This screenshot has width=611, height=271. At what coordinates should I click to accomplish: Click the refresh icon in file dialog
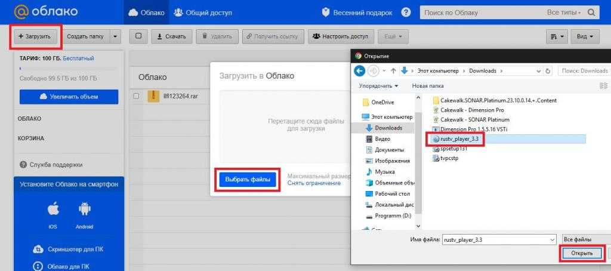pos(548,71)
